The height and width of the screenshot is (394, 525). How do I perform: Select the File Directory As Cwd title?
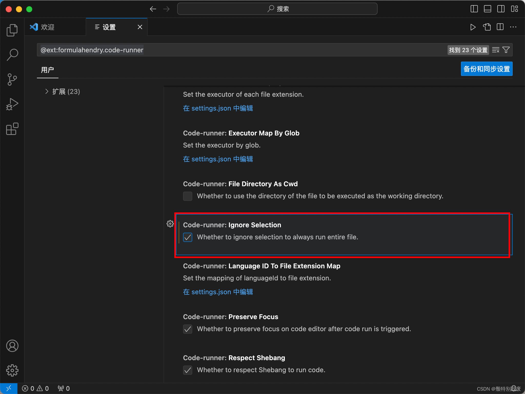pos(240,184)
